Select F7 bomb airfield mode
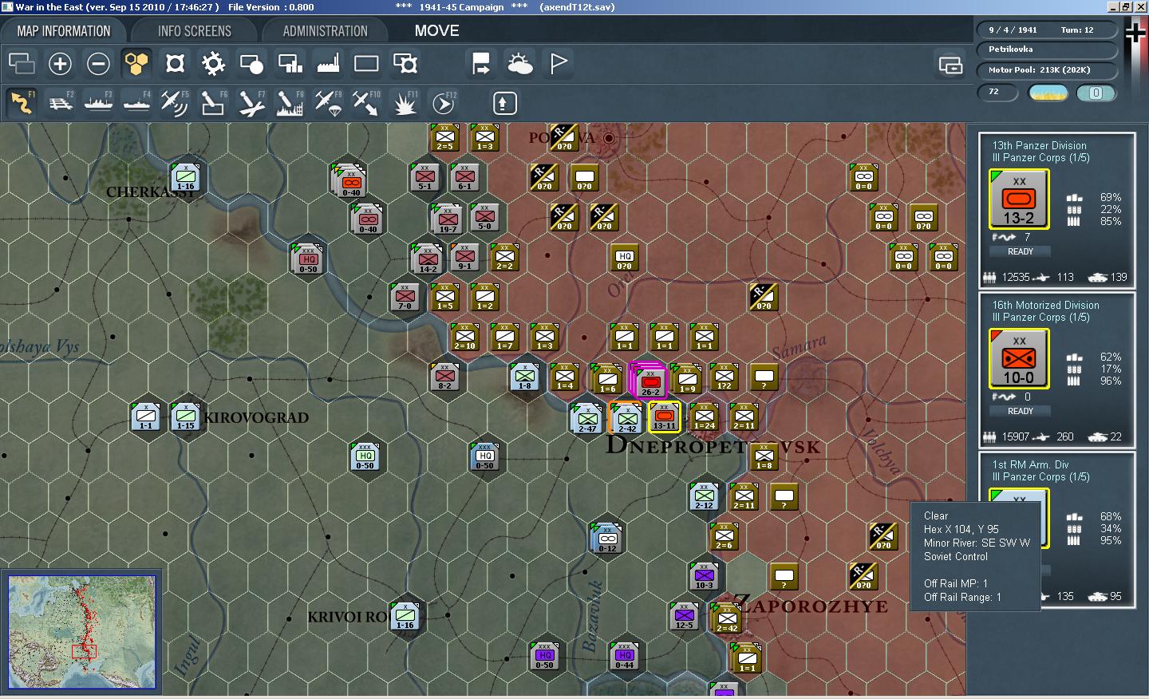Viewport: 1149px width, 699px height. (251, 103)
